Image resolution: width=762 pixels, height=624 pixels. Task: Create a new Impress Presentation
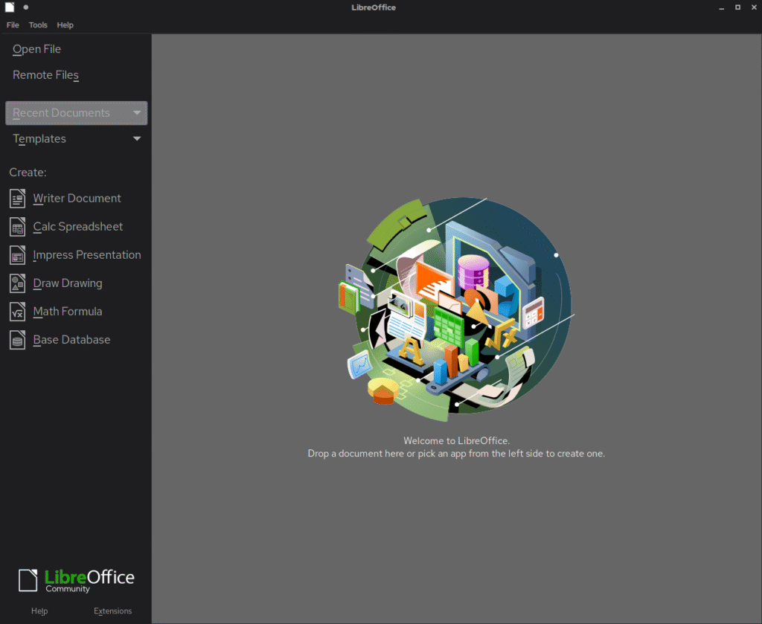point(87,255)
